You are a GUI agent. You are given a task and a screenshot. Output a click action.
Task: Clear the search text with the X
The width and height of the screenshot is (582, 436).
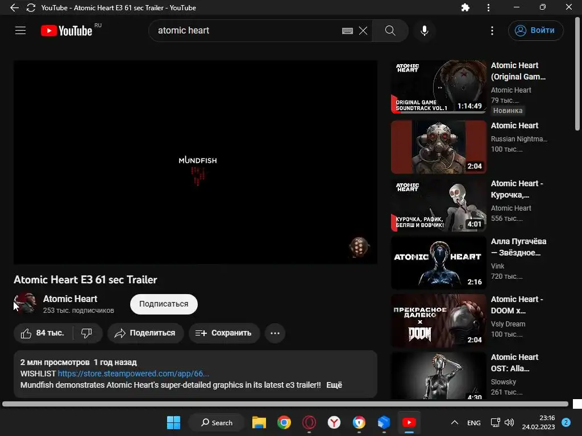tap(363, 31)
